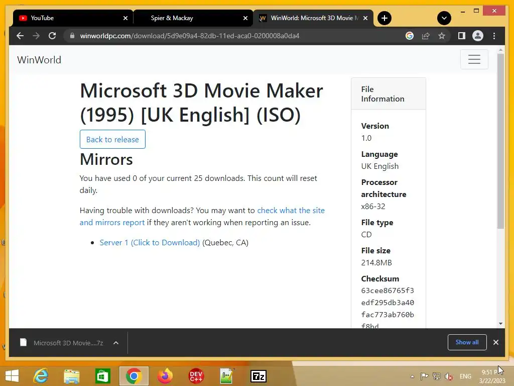Image resolution: width=514 pixels, height=386 pixels.
Task: Open Chrome three-dot menu
Action: 494,36
